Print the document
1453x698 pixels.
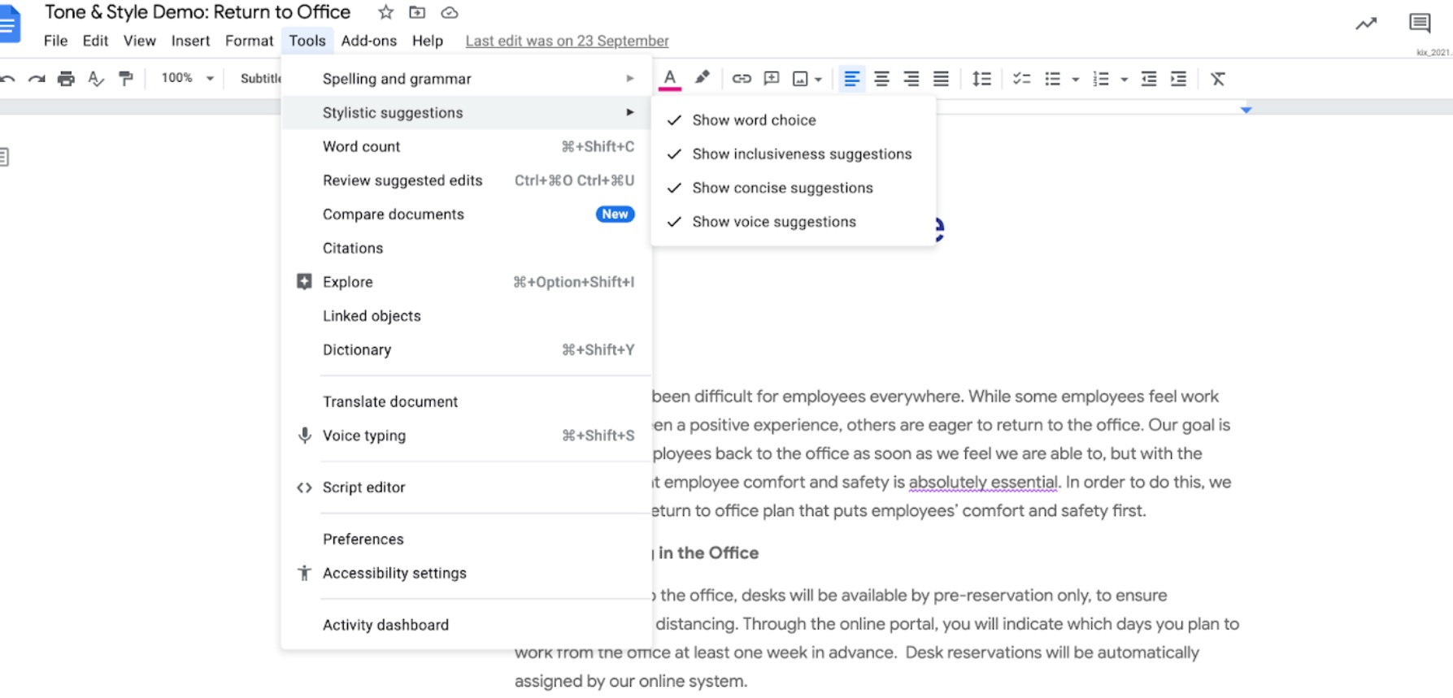click(66, 79)
